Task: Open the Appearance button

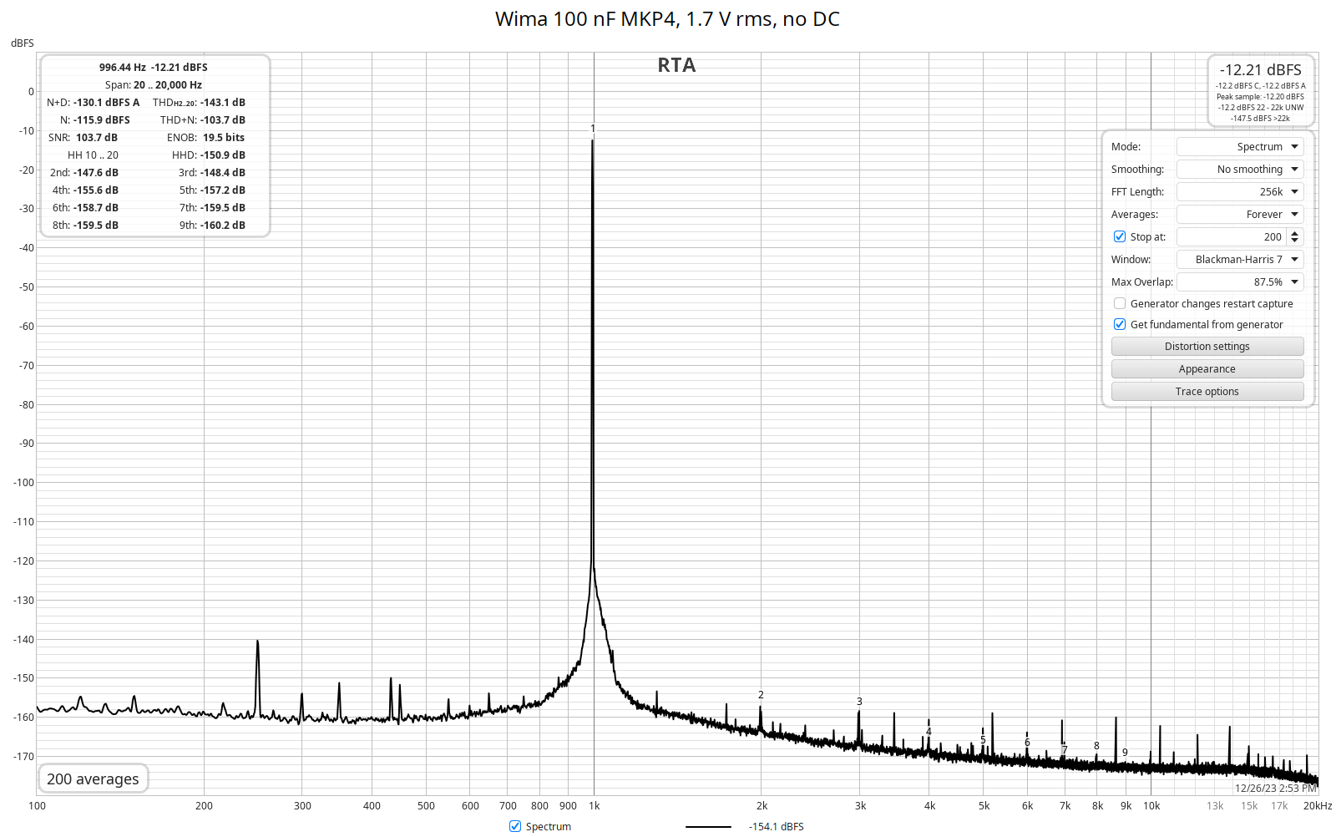Action: pos(1207,368)
